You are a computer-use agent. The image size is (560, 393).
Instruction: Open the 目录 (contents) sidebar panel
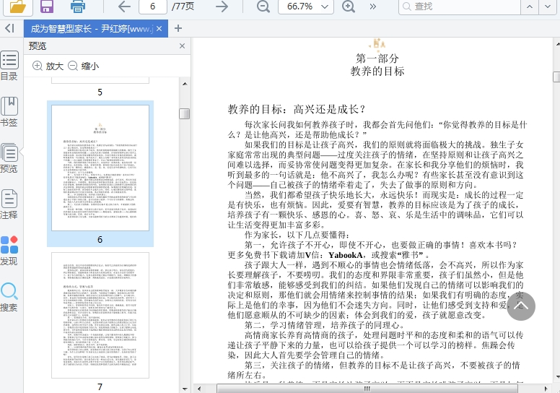9,66
